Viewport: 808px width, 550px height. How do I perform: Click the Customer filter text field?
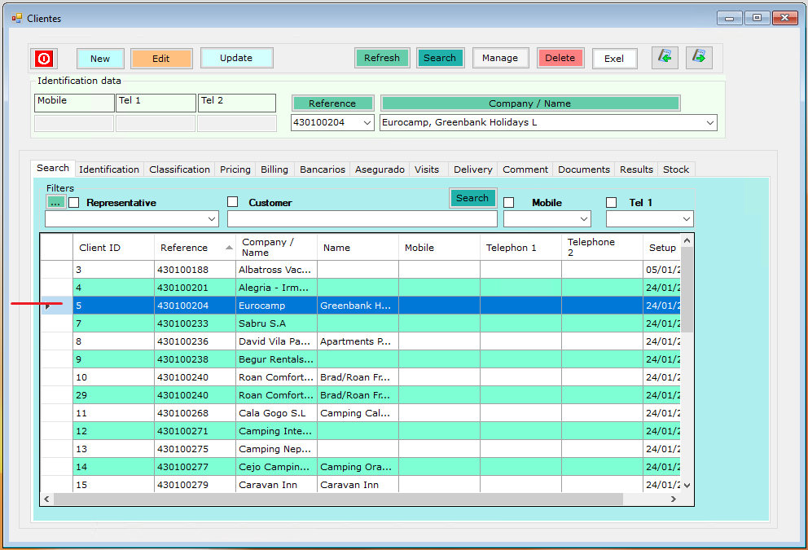[x=362, y=219]
